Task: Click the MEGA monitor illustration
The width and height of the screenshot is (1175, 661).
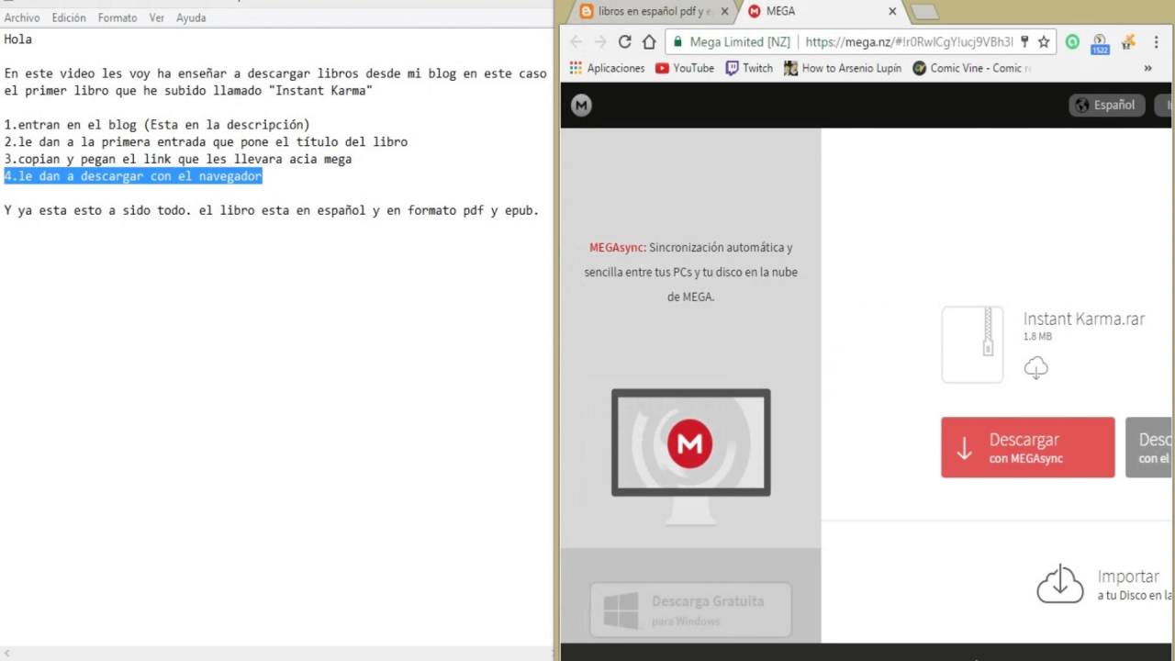Action: pyautogui.click(x=691, y=456)
